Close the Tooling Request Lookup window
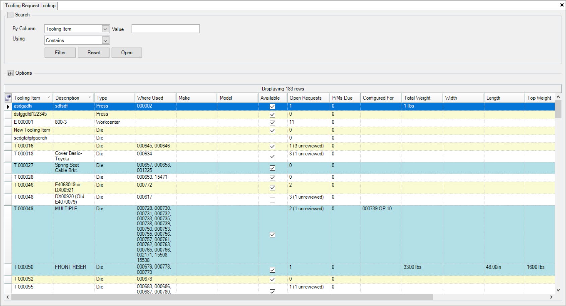The width and height of the screenshot is (566, 306). (562, 5)
